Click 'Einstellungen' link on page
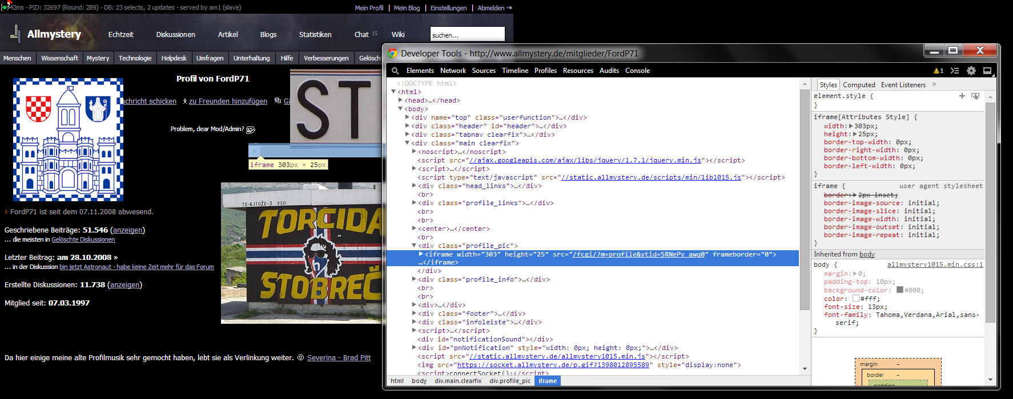1013x399 pixels. coord(448,8)
